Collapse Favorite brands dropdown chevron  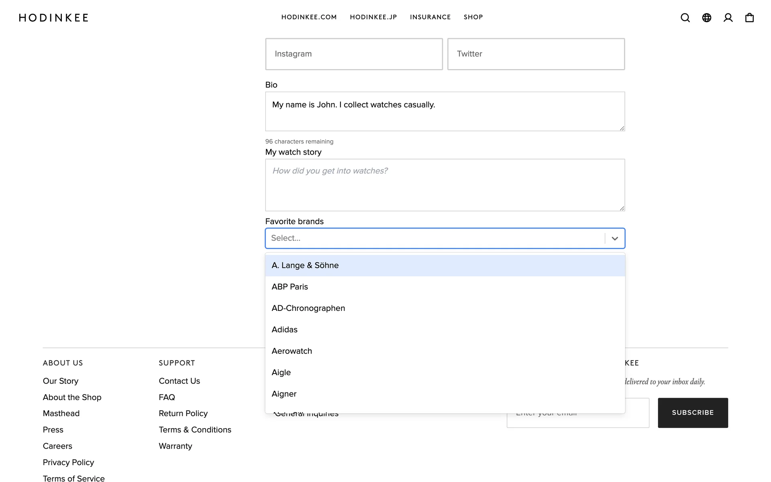[615, 239]
